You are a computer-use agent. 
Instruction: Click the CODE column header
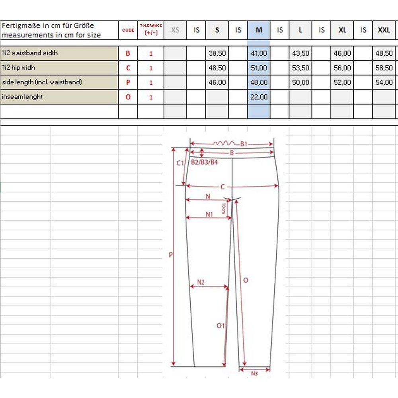click(x=128, y=30)
